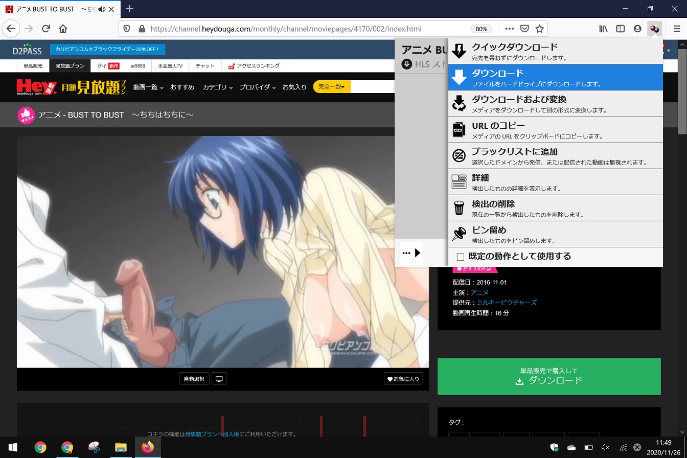The image size is (687, 458).
Task: Open Windows Start menu
Action: [13, 448]
